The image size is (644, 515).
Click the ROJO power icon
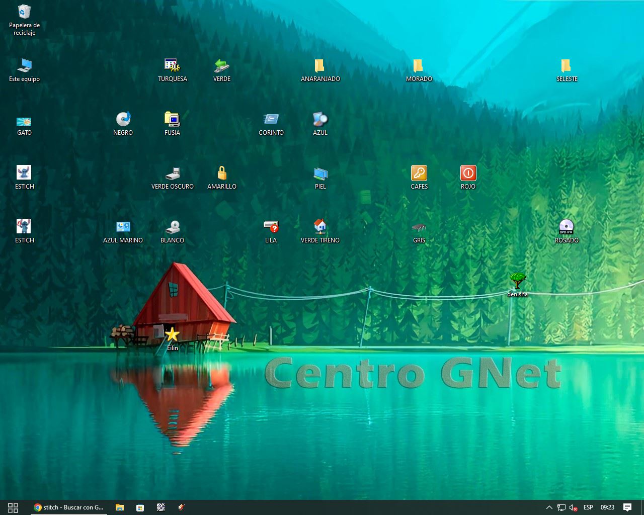pyautogui.click(x=468, y=174)
